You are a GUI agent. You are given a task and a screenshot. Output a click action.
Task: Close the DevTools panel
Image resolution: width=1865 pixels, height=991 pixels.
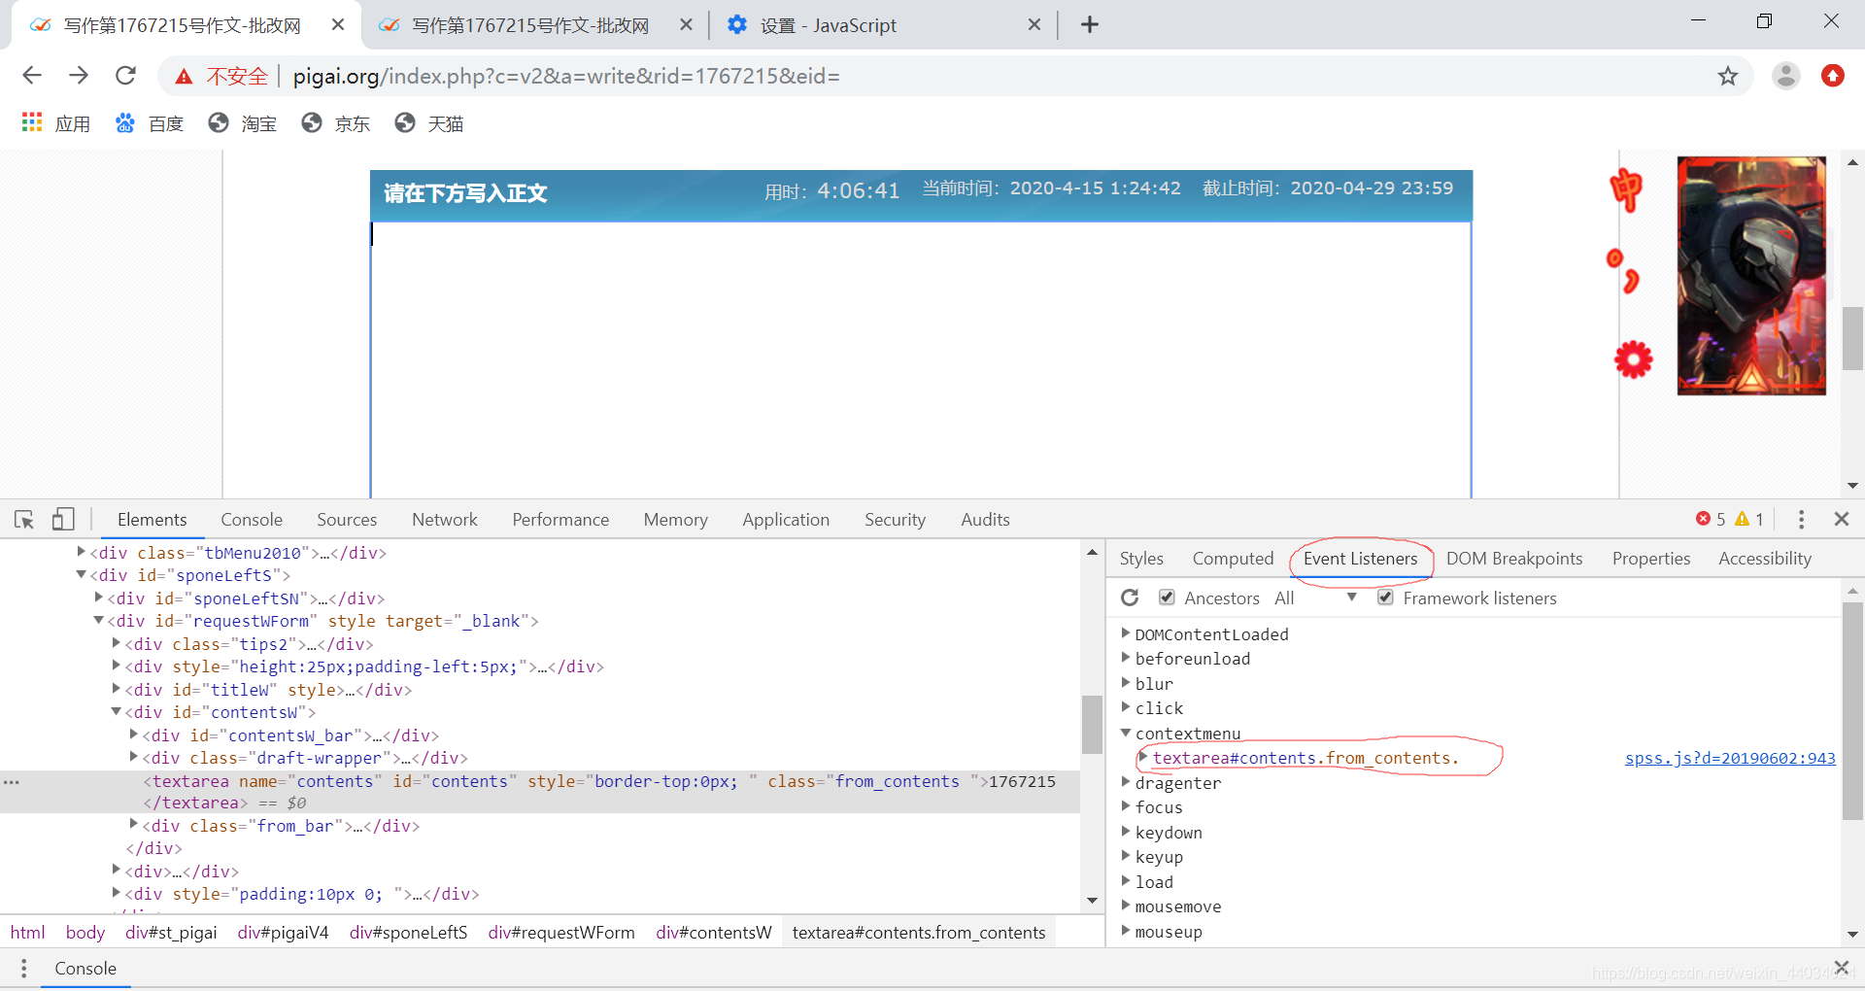click(1841, 519)
